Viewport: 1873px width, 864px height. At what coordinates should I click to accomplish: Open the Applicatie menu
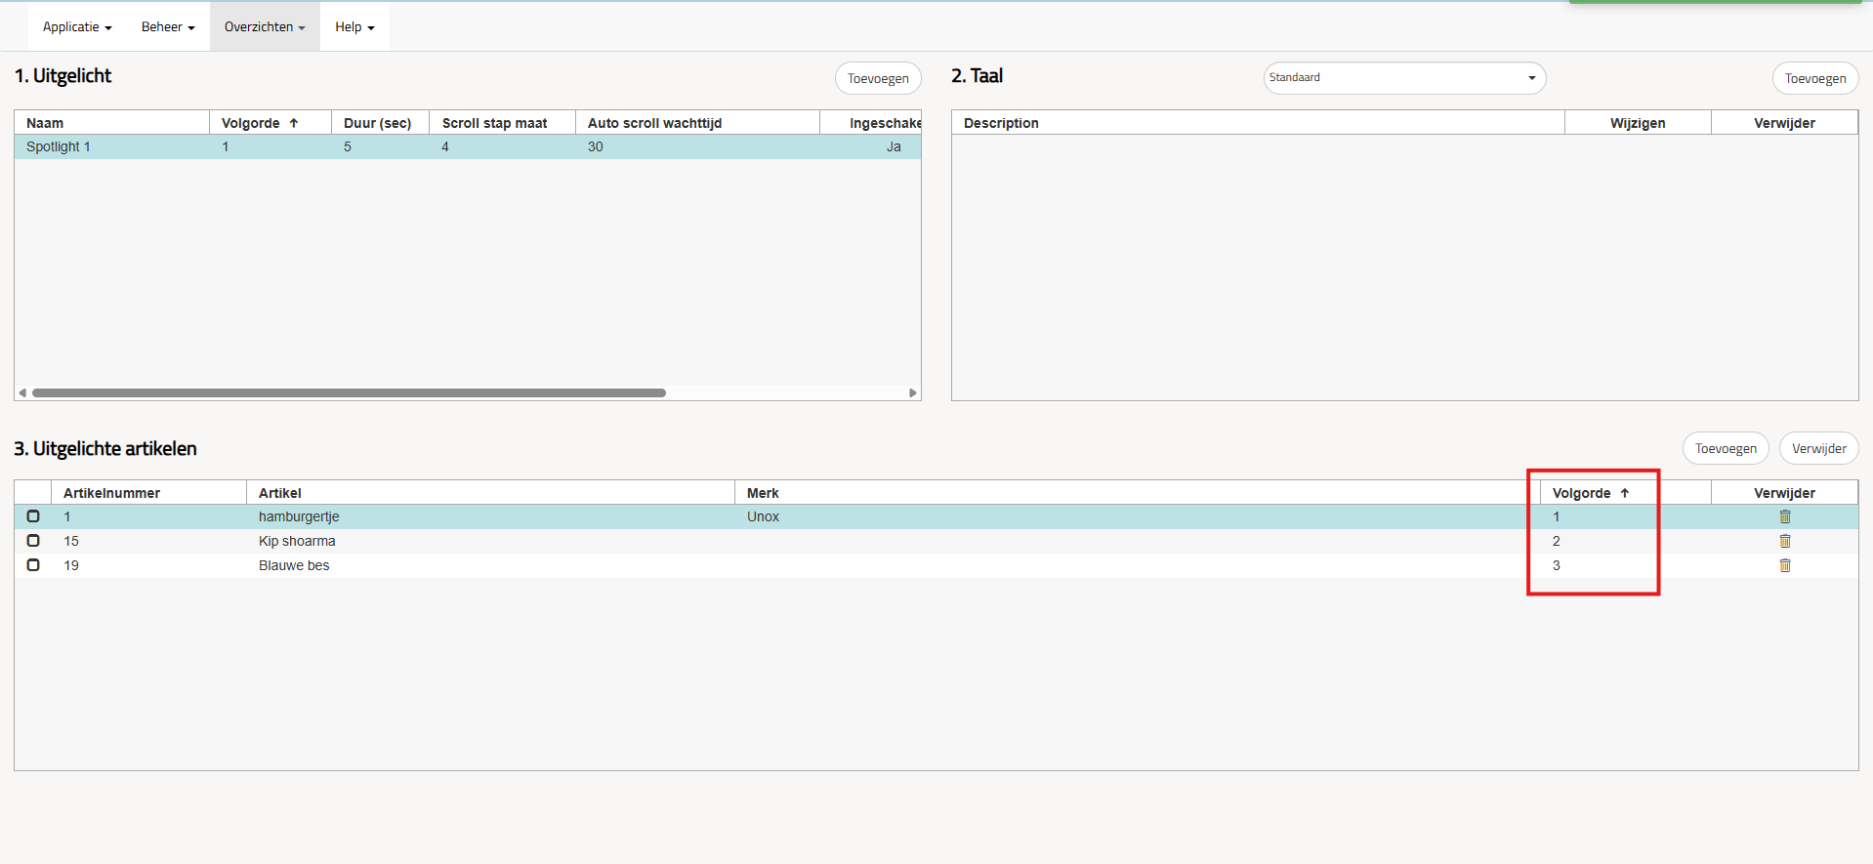click(x=77, y=26)
